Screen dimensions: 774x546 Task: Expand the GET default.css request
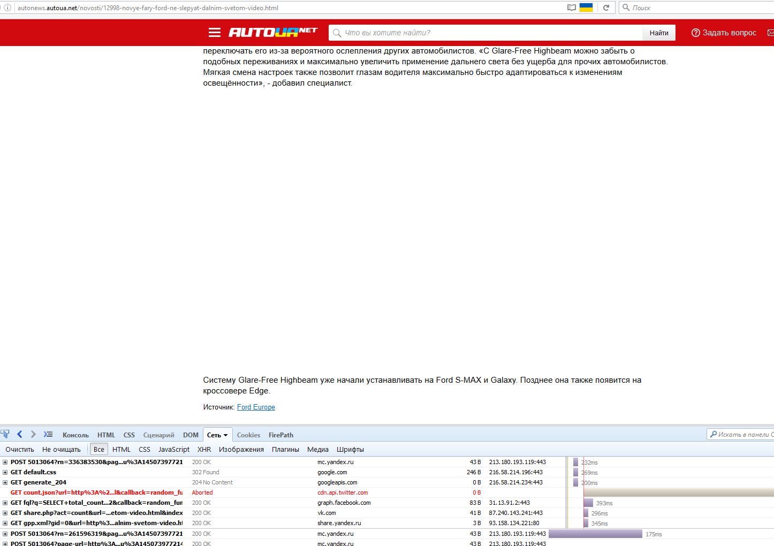[5, 472]
